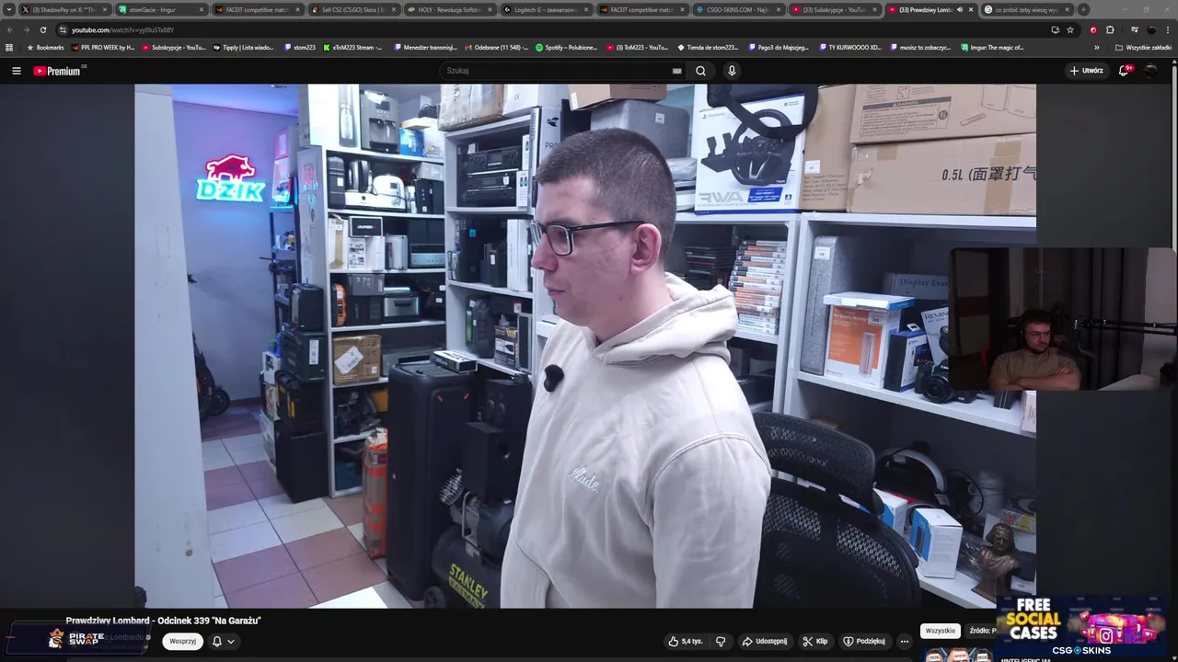Image resolution: width=1178 pixels, height=662 pixels.
Task: Switch to the Sell CS2 (CS:GO) Skins tab
Action: tap(353, 9)
